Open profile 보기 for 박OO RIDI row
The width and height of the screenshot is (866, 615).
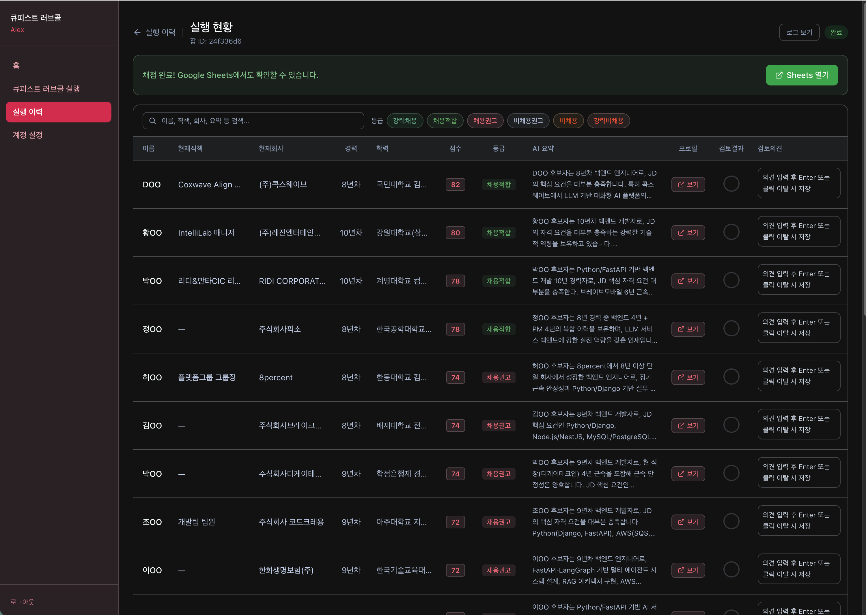[688, 281]
